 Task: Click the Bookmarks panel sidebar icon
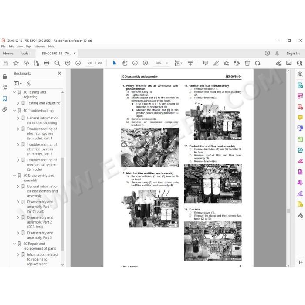tap(5, 98)
